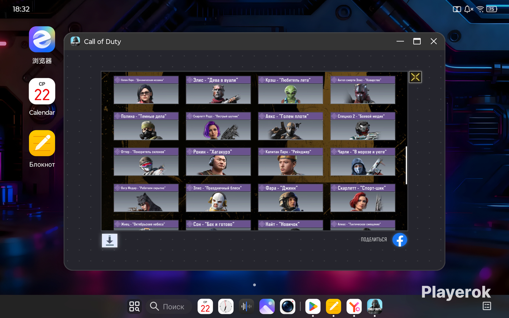Launch the Блокнот desktop icon
The width and height of the screenshot is (509, 318).
[x=42, y=143]
